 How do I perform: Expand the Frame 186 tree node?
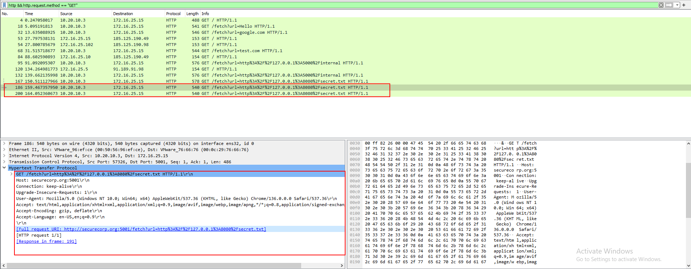[x=4, y=143]
